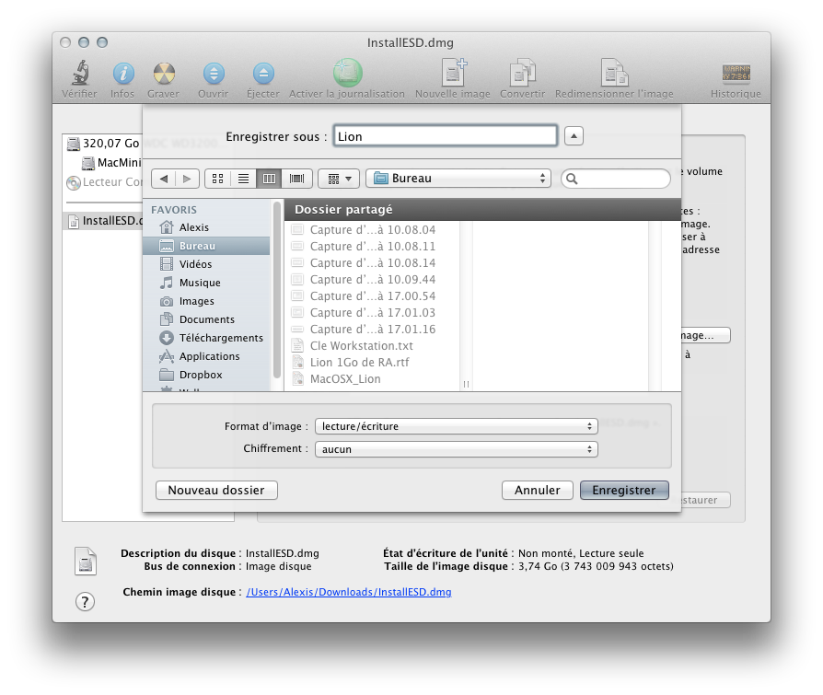823x695 pixels.
Task: Select Applications in favorites sidebar
Action: (x=206, y=356)
